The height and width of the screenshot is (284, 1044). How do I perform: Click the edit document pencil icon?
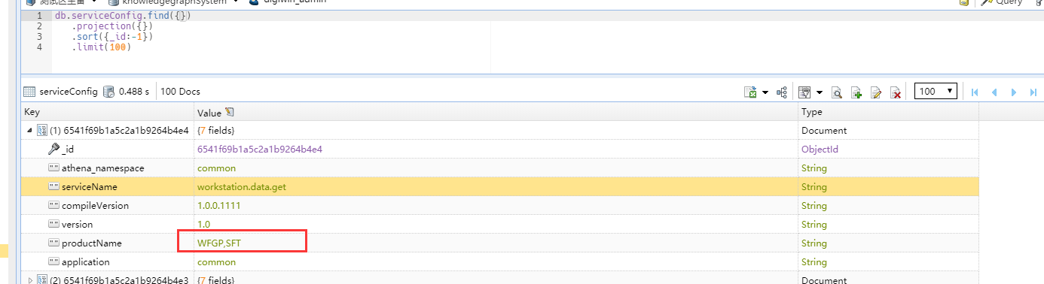pos(875,92)
